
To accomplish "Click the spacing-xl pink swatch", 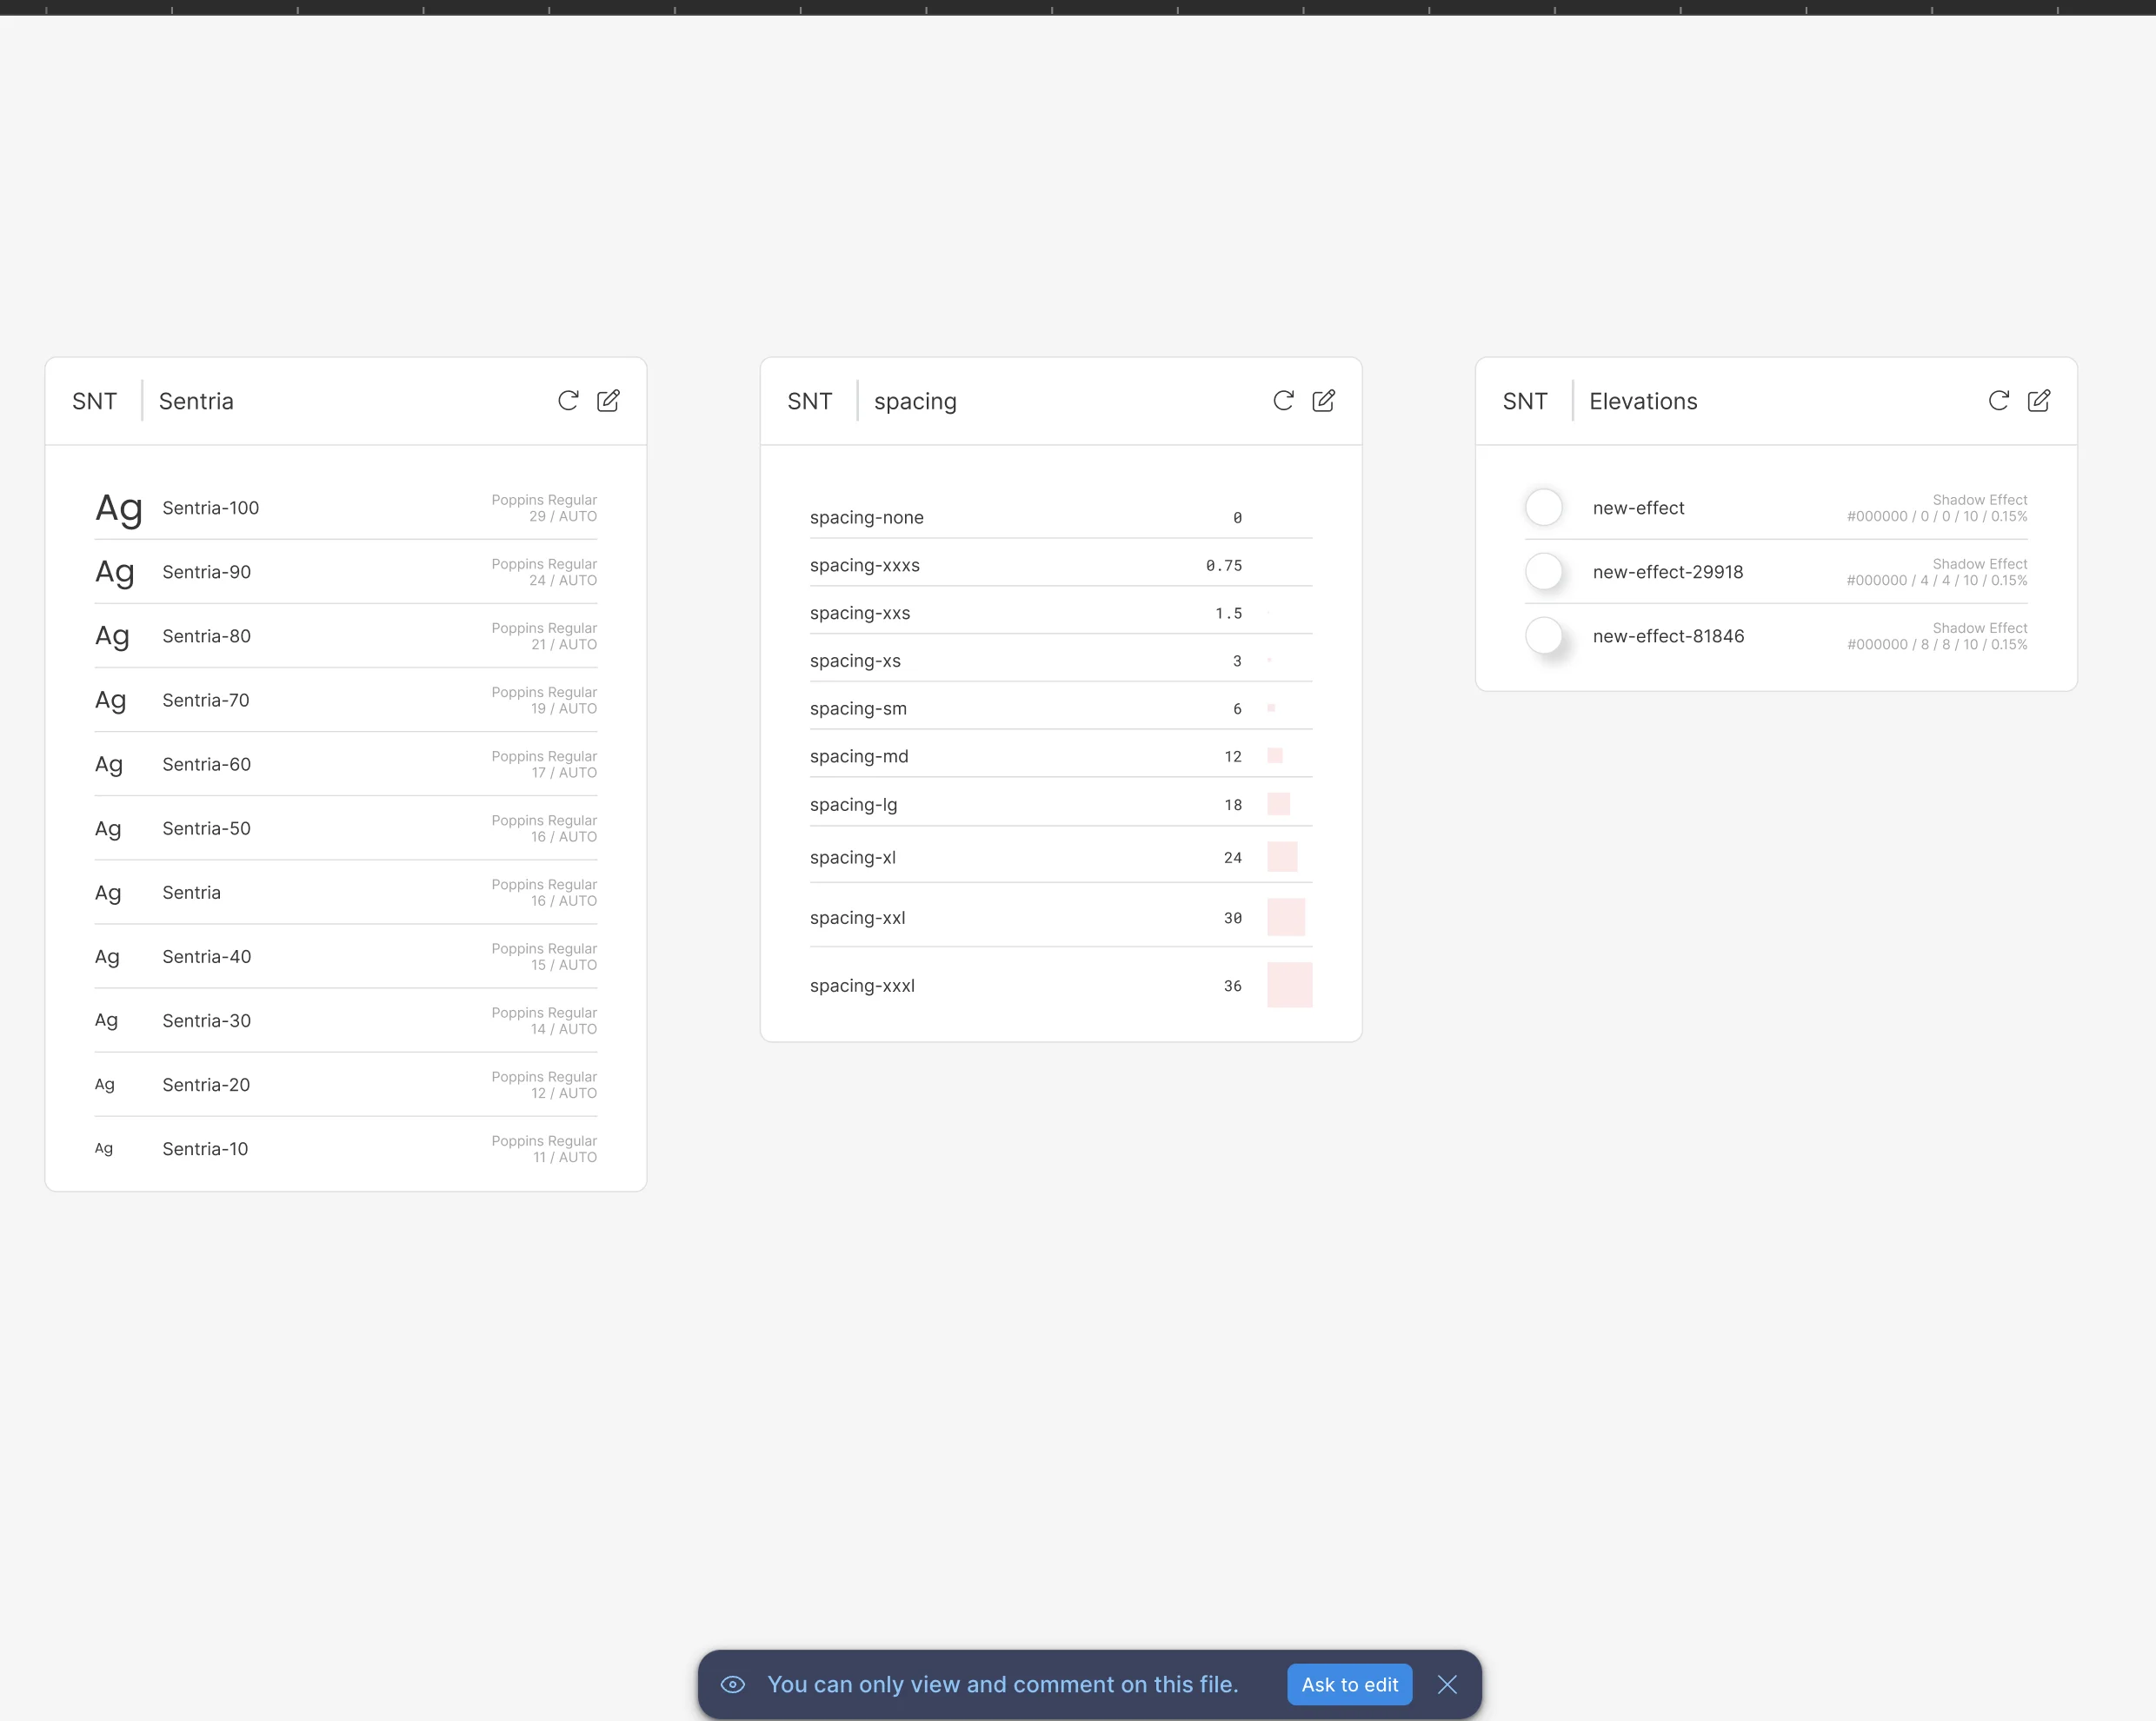I will click(x=1282, y=857).
